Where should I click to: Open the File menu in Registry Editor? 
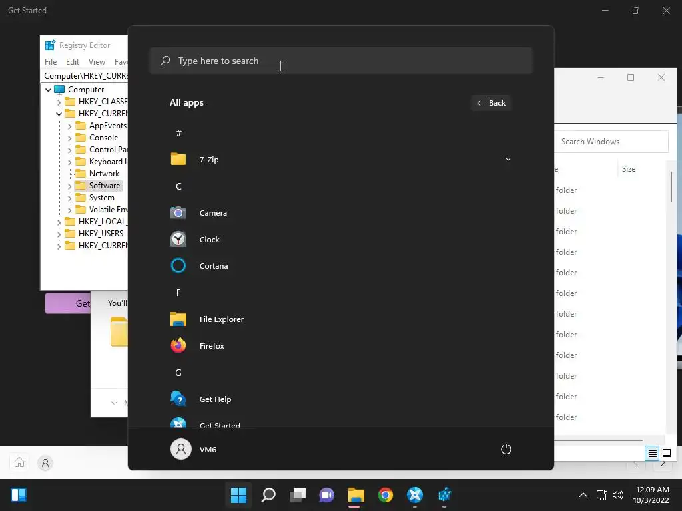51,62
